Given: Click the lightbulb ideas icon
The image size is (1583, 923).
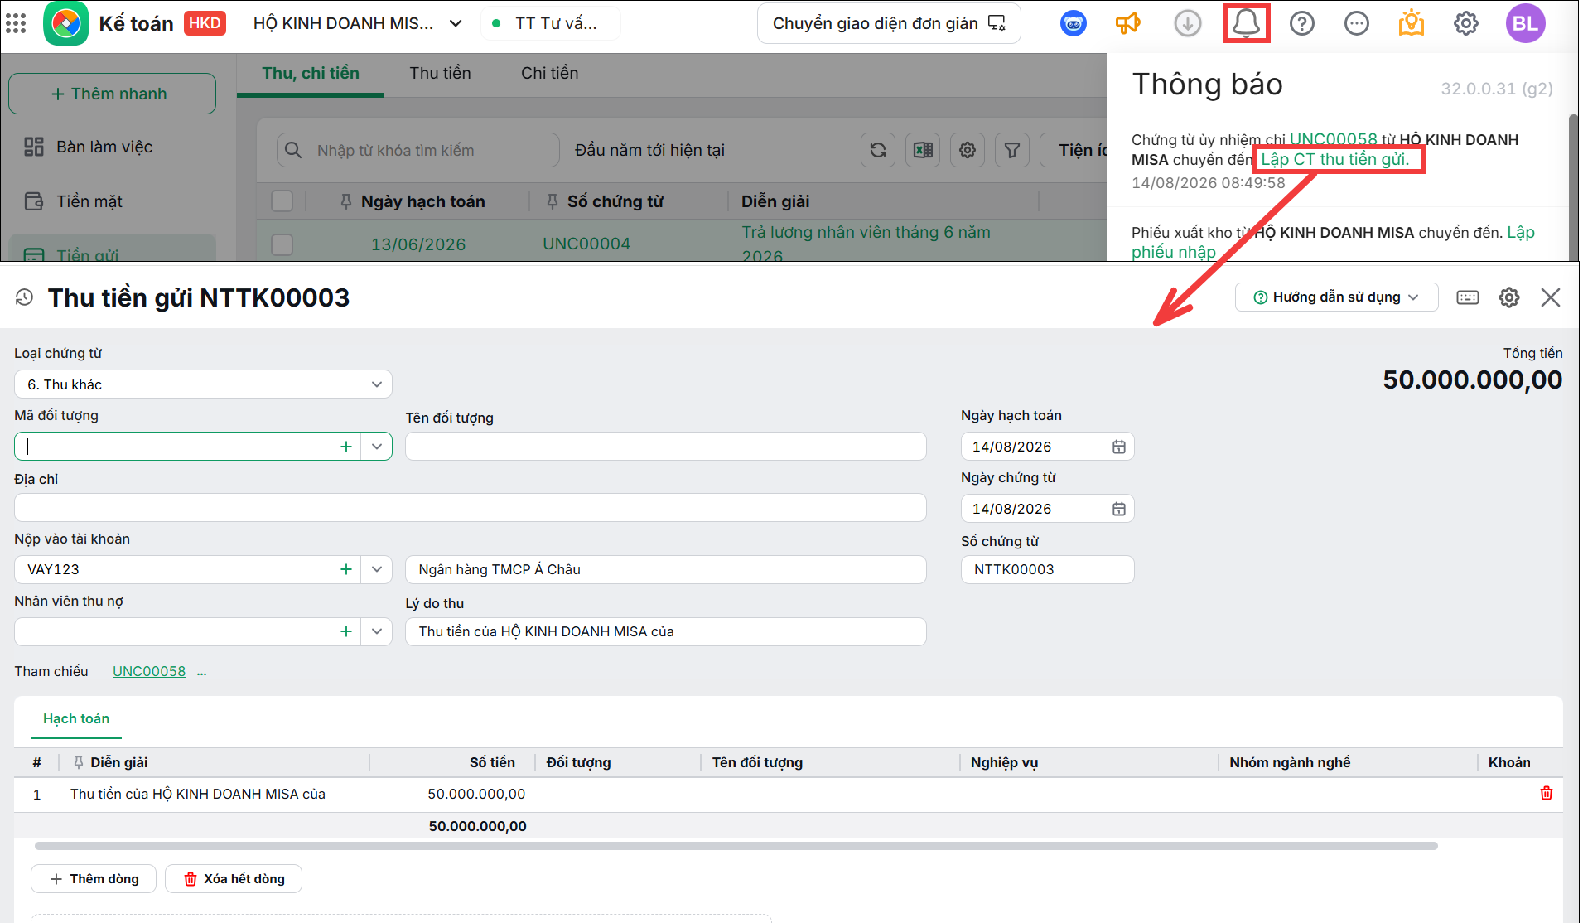Looking at the screenshot, I should click(1412, 23).
